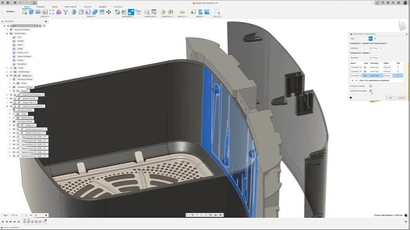This screenshot has height=230, width=410.
Task: Jump to timeline end
Action: coord(18,222)
